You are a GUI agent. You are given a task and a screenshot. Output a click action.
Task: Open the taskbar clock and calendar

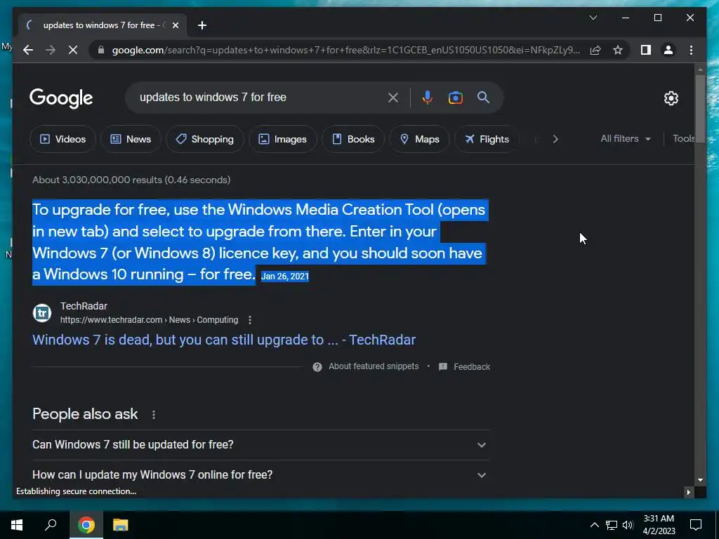click(659, 525)
